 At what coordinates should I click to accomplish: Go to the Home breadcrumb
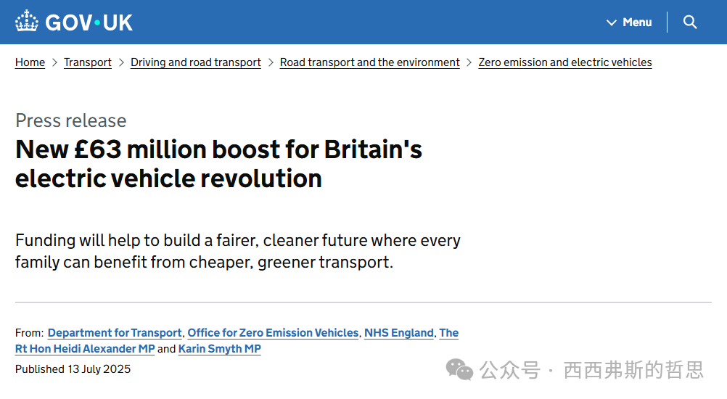click(30, 62)
